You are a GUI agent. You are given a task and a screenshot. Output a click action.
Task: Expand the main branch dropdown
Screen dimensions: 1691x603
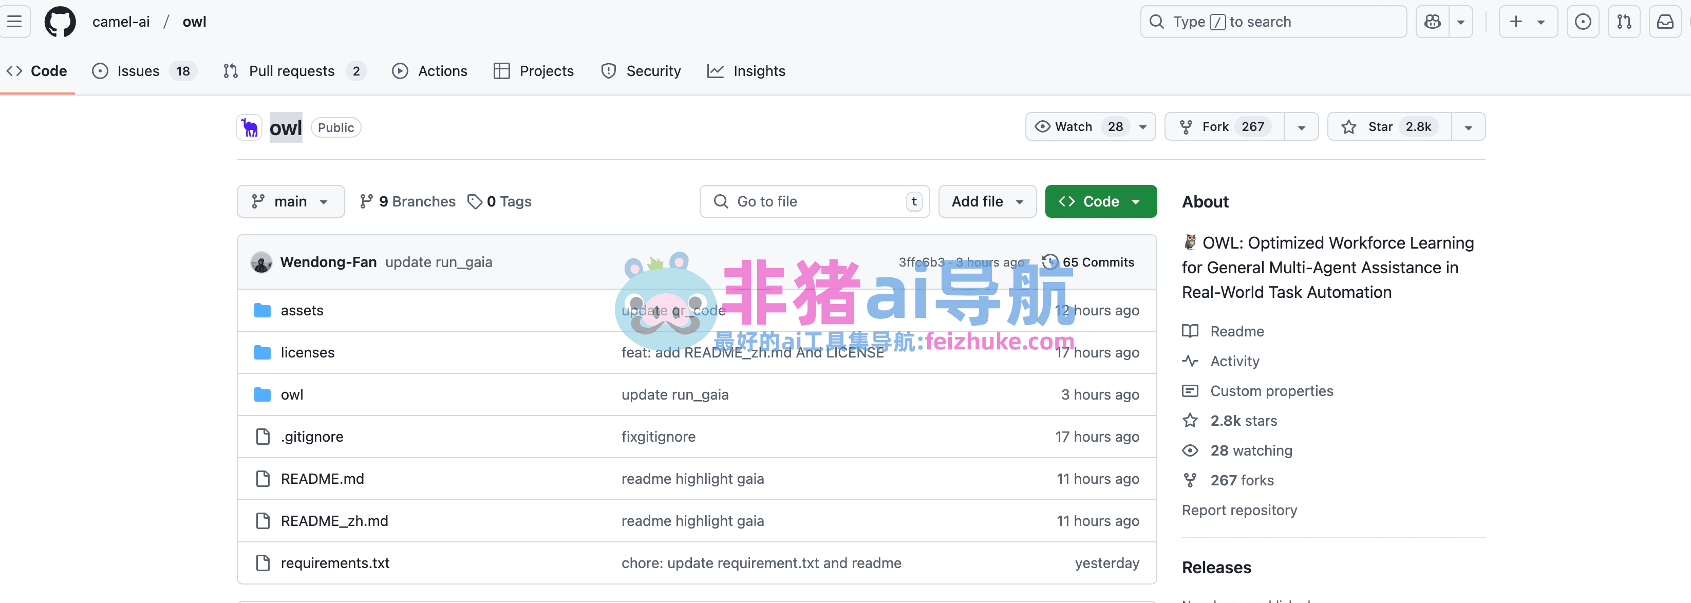tap(290, 201)
